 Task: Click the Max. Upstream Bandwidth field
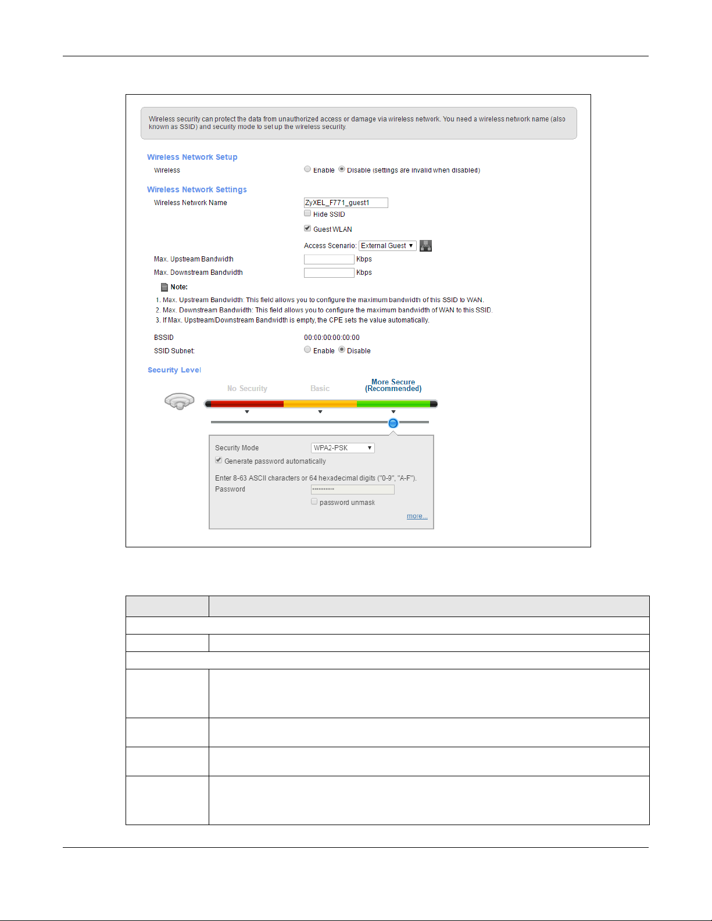coord(329,259)
